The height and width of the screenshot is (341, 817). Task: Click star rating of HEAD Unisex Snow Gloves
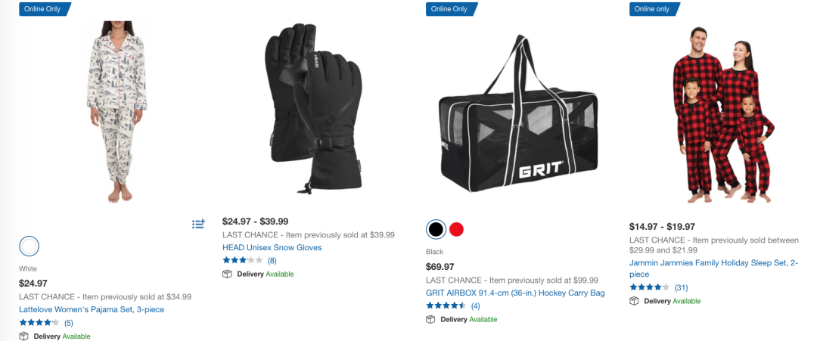click(242, 260)
